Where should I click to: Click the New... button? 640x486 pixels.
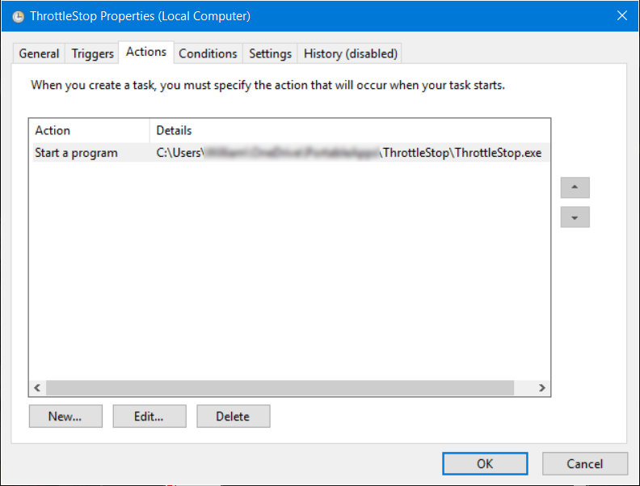point(65,416)
